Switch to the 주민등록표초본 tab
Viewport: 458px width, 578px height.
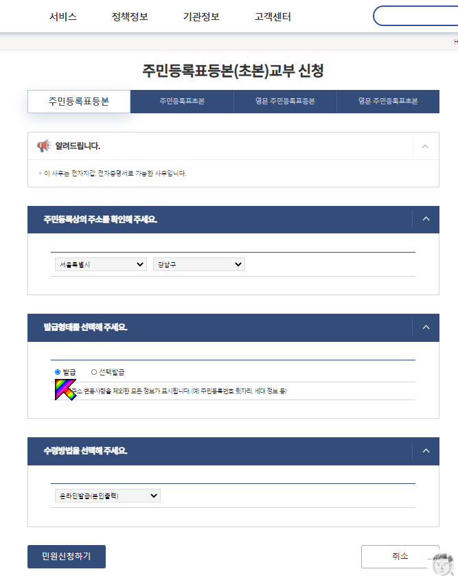182,102
